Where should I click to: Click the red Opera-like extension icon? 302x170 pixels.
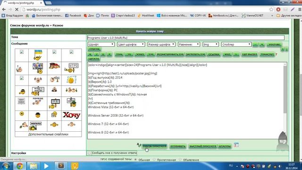(x=278, y=9)
